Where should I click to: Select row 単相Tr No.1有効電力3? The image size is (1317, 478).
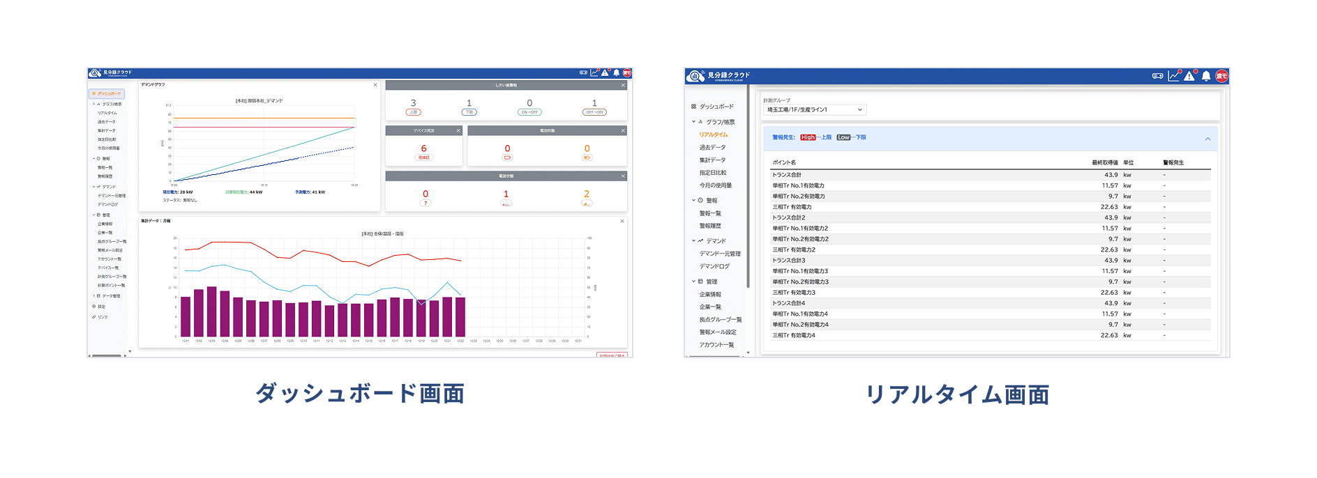pyautogui.click(x=991, y=271)
